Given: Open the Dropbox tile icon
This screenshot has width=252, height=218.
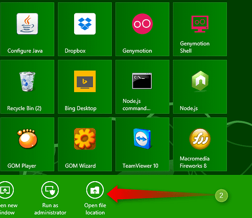Looking at the screenshot, I should point(85,24).
